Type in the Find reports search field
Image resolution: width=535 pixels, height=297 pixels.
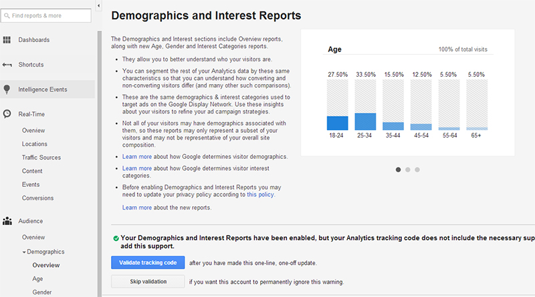coord(49,15)
